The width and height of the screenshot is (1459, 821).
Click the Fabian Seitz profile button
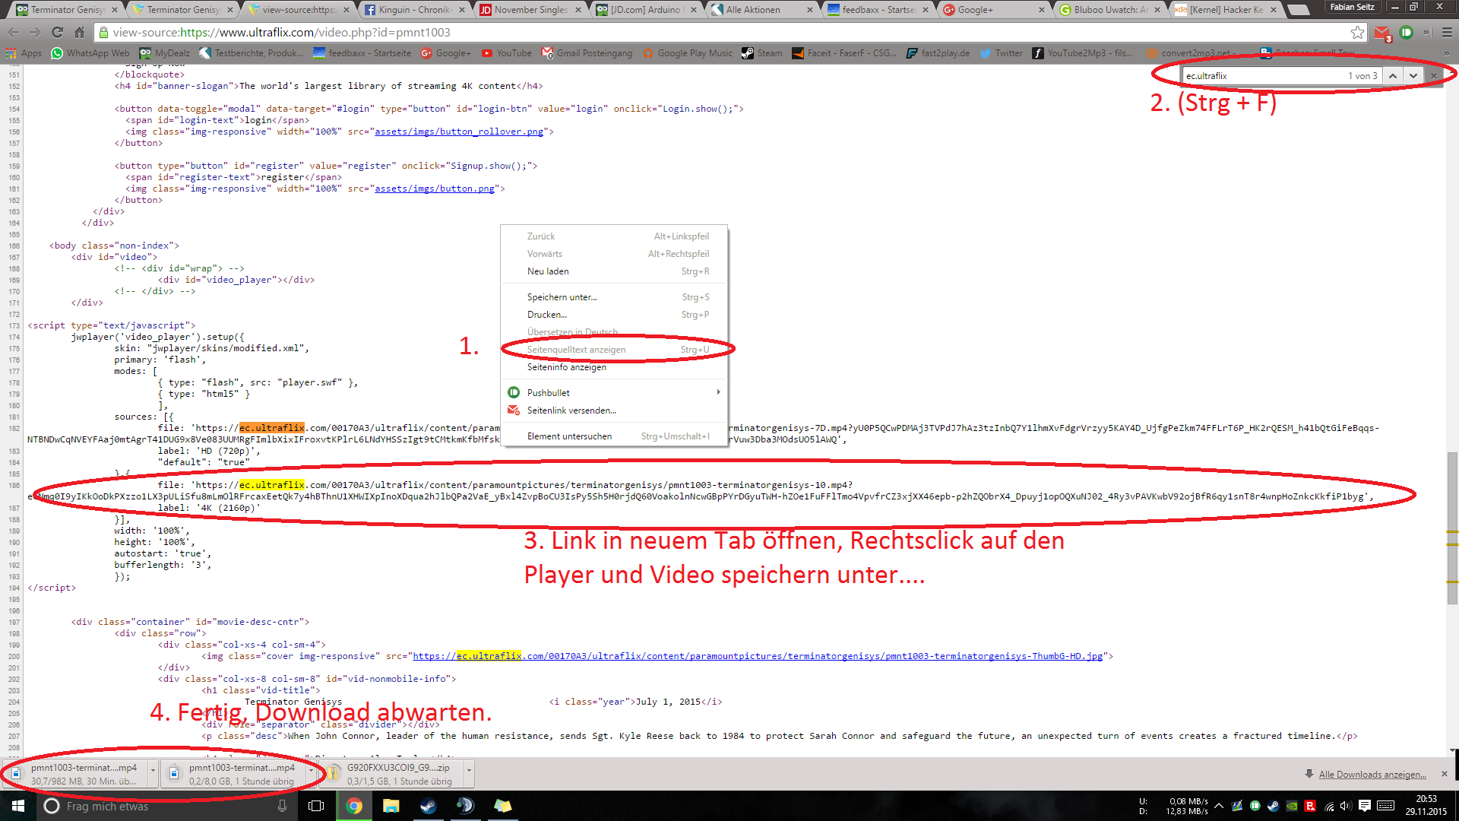coord(1352,7)
